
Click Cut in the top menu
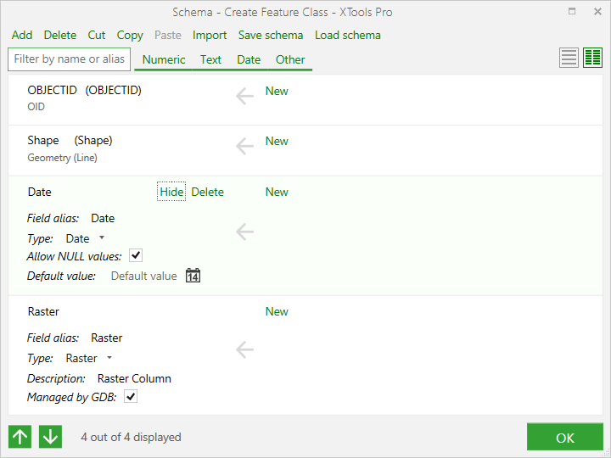tap(96, 35)
